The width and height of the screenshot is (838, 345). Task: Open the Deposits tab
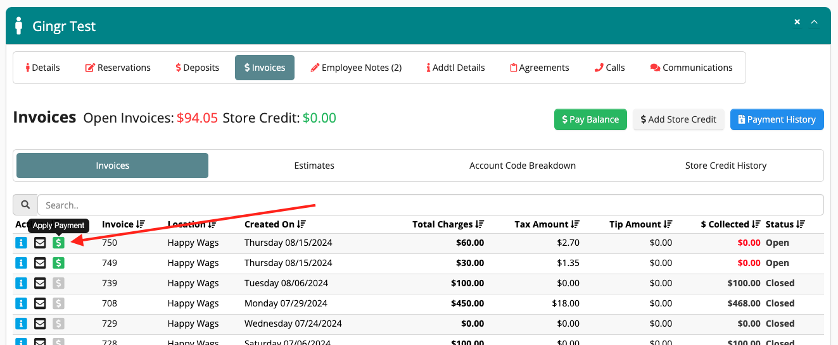click(x=198, y=68)
